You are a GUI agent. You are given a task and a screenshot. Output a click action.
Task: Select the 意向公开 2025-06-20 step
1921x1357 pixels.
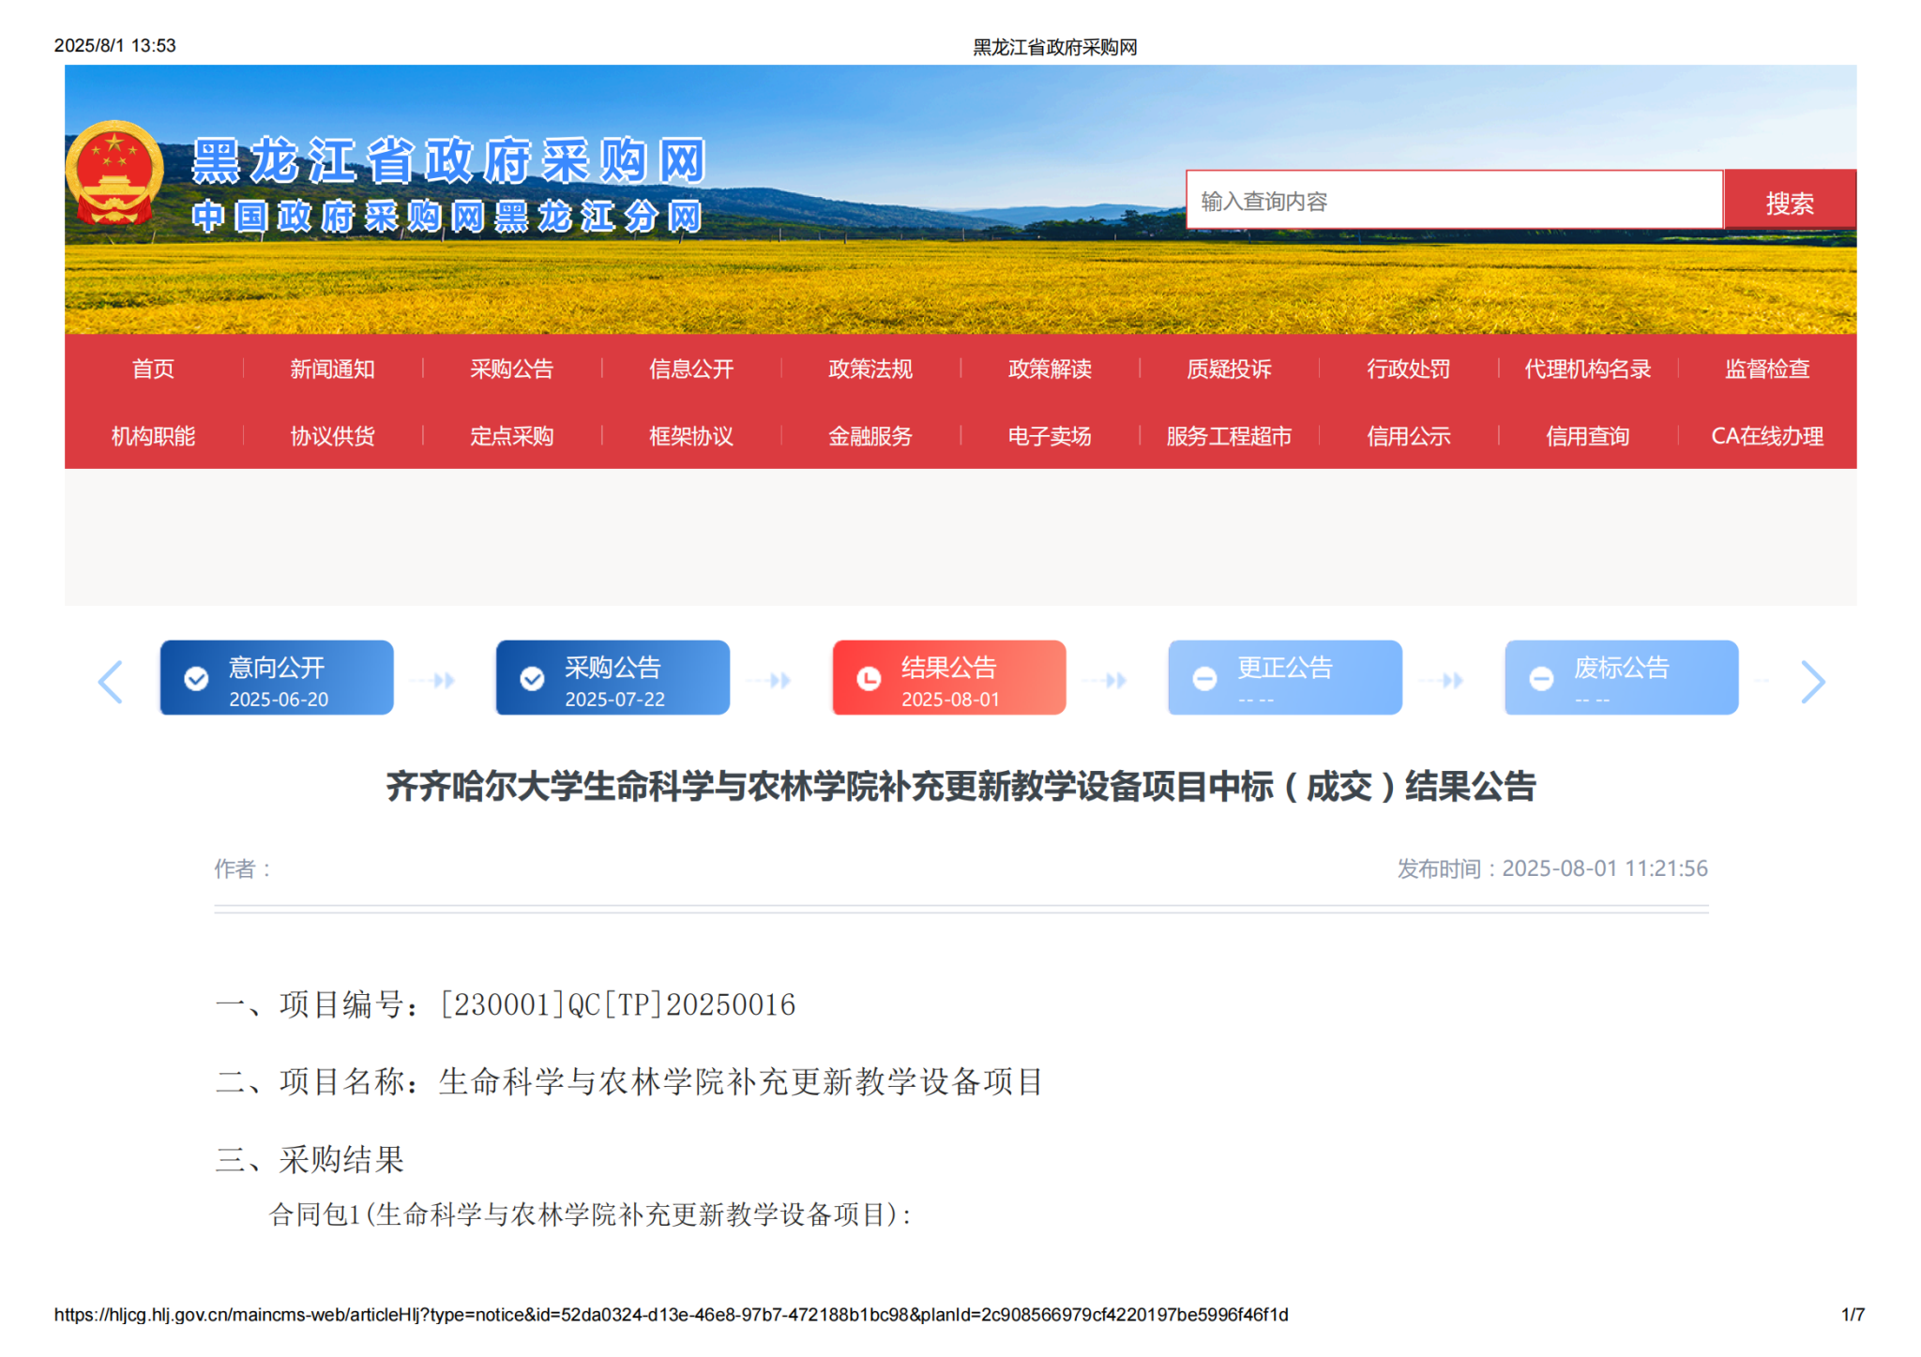pyautogui.click(x=277, y=679)
